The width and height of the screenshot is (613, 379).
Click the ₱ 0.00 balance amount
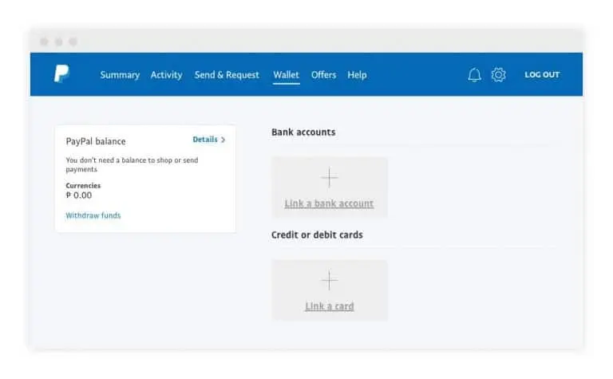[x=79, y=195]
